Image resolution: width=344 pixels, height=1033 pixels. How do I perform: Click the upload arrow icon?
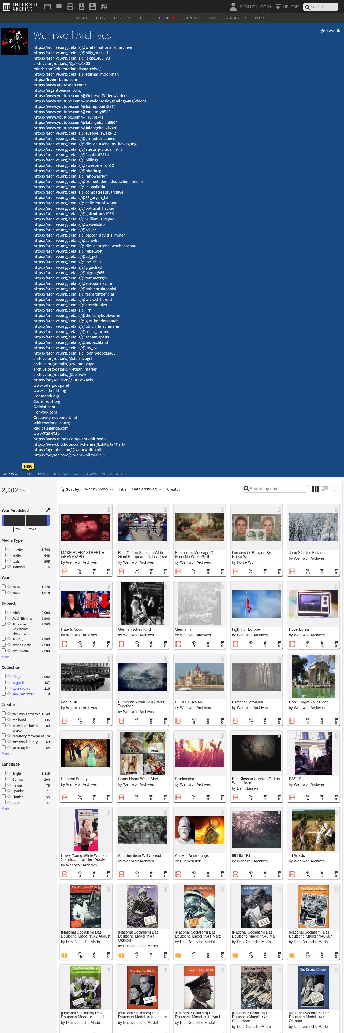pos(278,7)
